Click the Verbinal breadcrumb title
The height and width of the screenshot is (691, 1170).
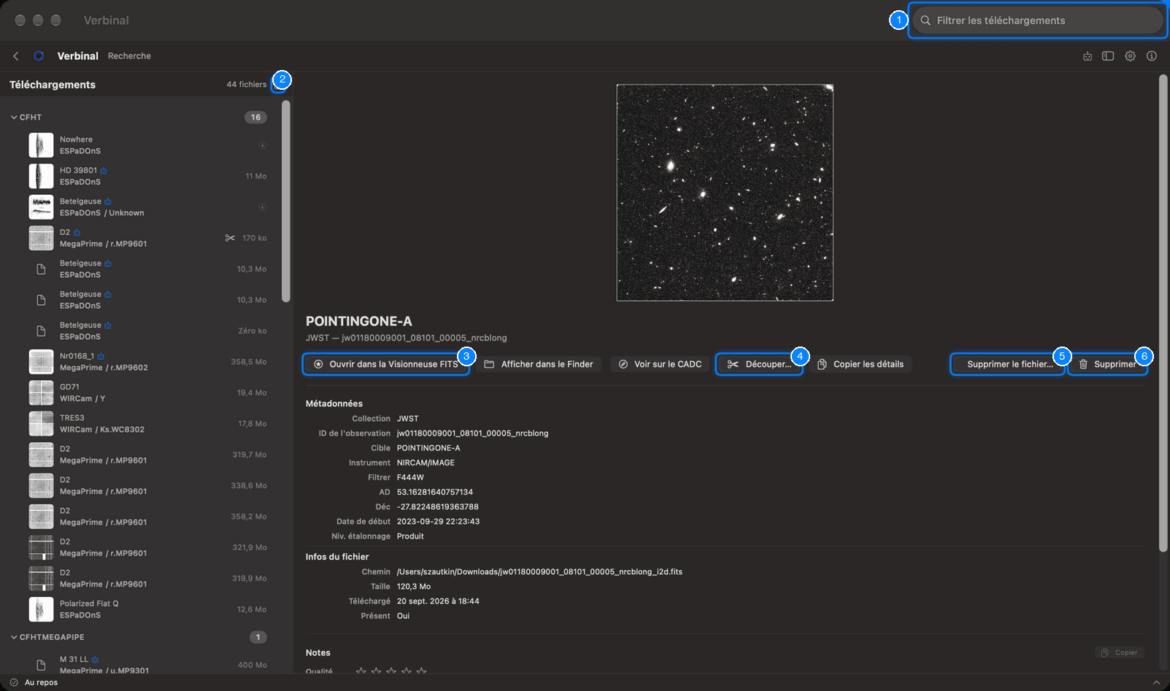[78, 56]
